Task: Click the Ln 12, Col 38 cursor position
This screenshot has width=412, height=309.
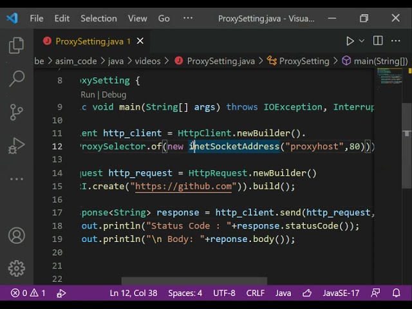Action: point(133,293)
